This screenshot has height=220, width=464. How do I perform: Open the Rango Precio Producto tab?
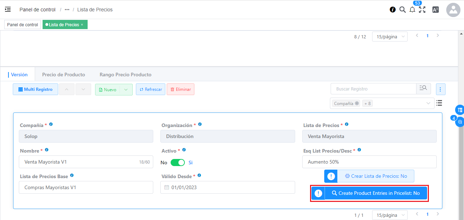125,75
